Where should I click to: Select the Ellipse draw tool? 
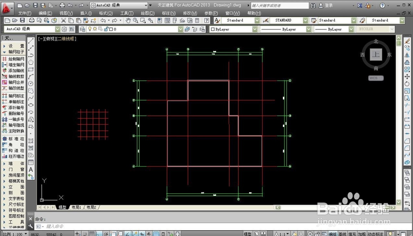tap(31, 105)
